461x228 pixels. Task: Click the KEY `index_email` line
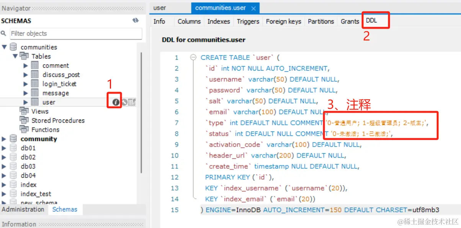tap(260, 199)
